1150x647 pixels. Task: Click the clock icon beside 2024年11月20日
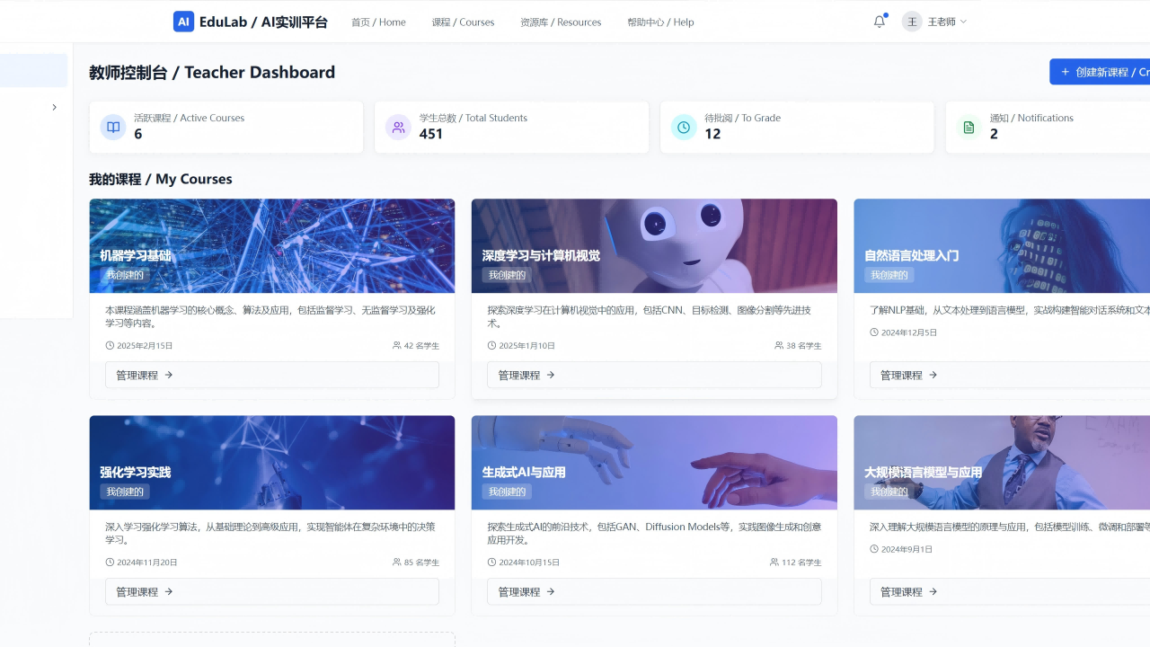click(x=110, y=562)
